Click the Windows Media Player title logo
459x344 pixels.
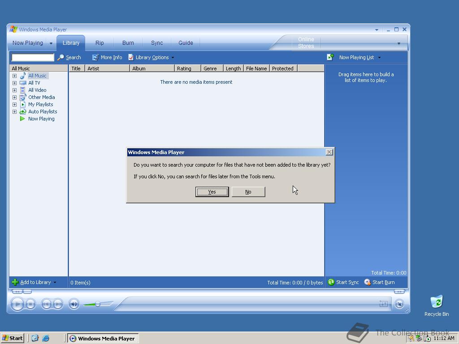pos(13,29)
